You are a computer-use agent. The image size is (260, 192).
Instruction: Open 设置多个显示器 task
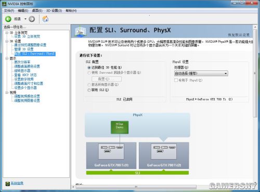[x=25, y=88]
